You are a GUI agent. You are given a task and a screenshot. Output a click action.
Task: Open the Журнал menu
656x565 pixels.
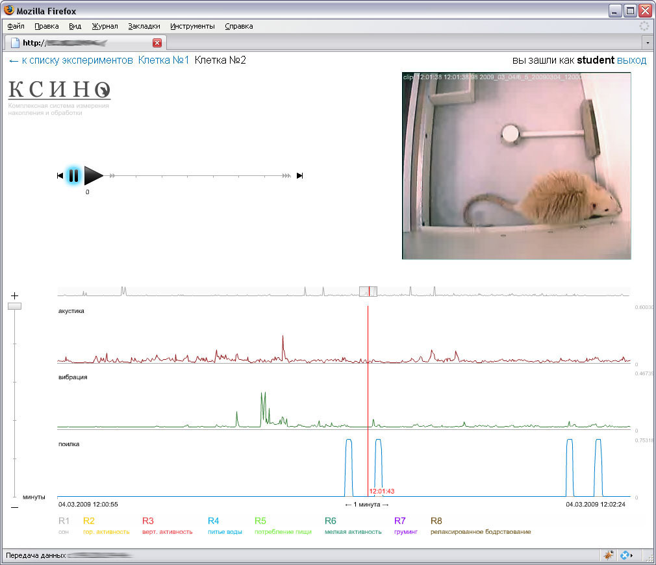[x=105, y=26]
